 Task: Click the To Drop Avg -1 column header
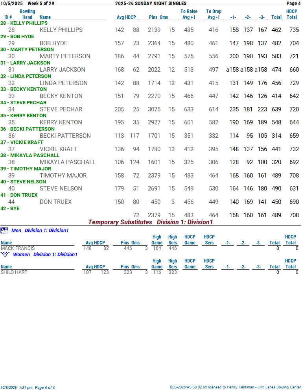[214, 14]
